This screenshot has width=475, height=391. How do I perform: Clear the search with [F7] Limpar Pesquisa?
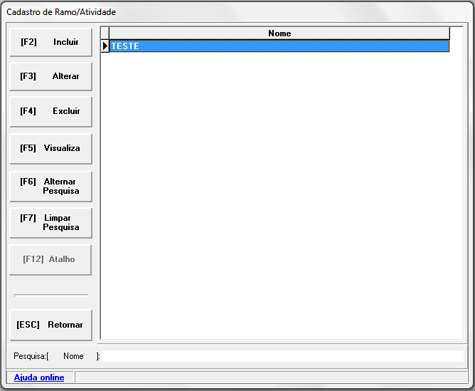click(x=50, y=223)
